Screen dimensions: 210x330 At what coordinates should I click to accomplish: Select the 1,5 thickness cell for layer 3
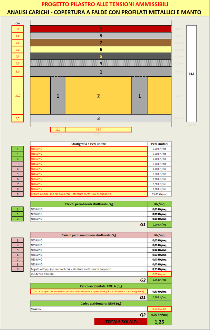point(17,119)
